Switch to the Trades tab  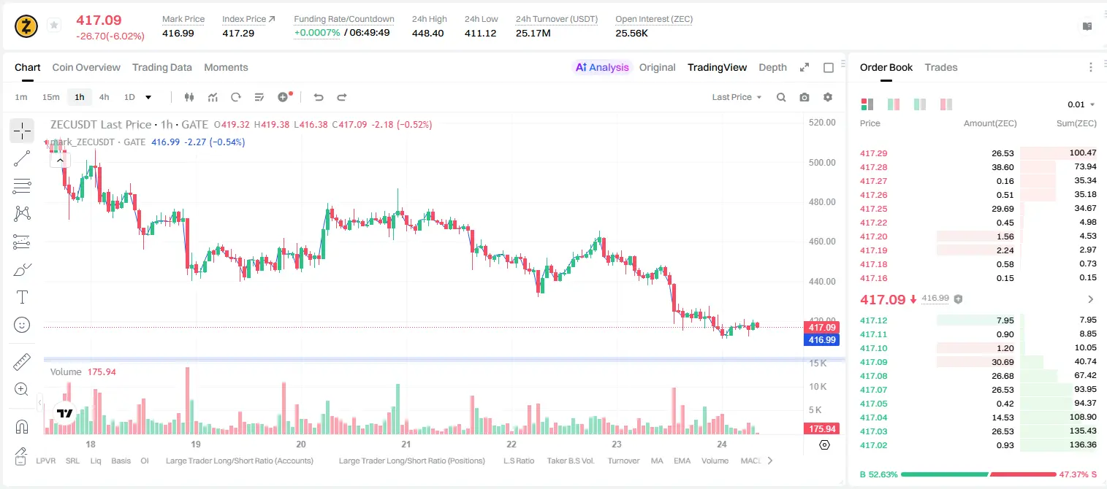click(940, 67)
